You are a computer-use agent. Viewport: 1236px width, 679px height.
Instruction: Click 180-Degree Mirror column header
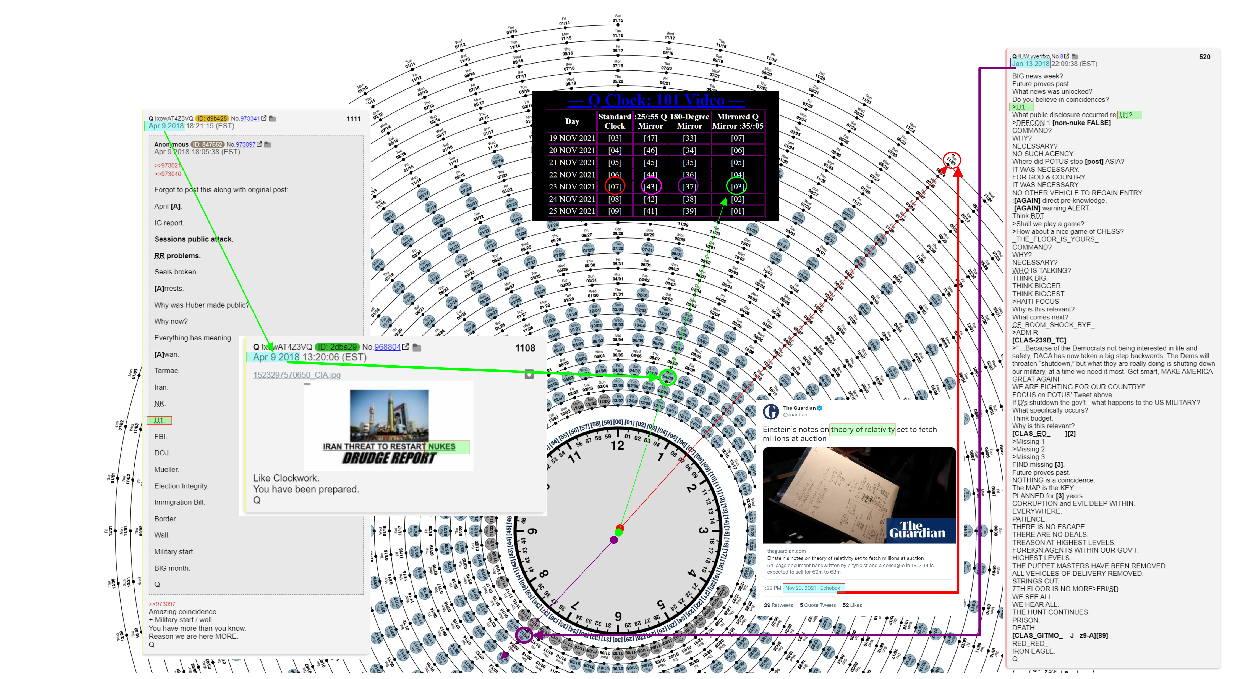click(689, 121)
